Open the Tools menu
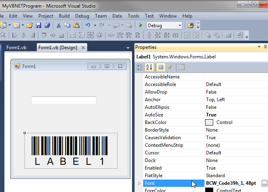The height and width of the screenshot is (192, 268). (133, 16)
